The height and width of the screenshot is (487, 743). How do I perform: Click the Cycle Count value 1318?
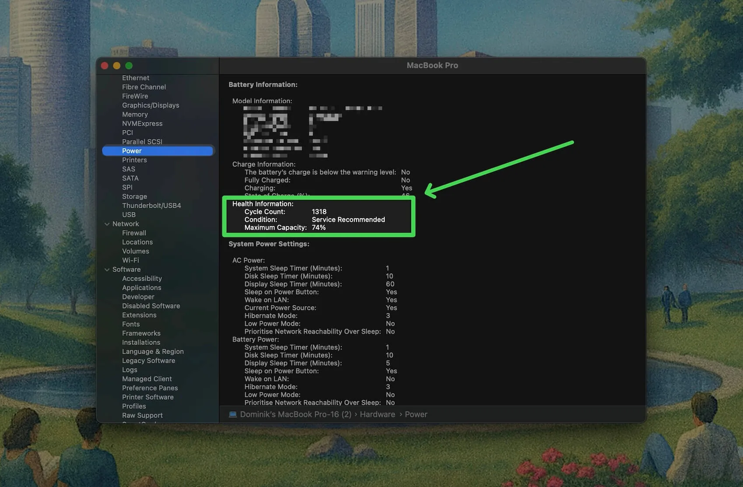tap(319, 212)
